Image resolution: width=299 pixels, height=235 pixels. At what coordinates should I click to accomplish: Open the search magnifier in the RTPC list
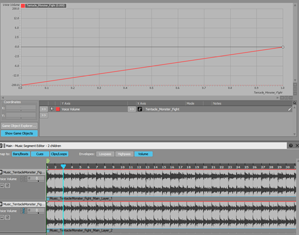(x=295, y=103)
